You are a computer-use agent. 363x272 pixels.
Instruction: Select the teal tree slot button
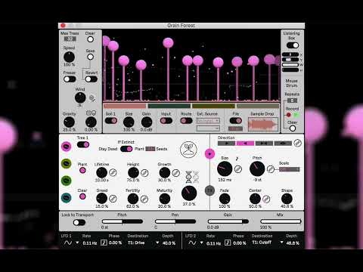point(67,198)
